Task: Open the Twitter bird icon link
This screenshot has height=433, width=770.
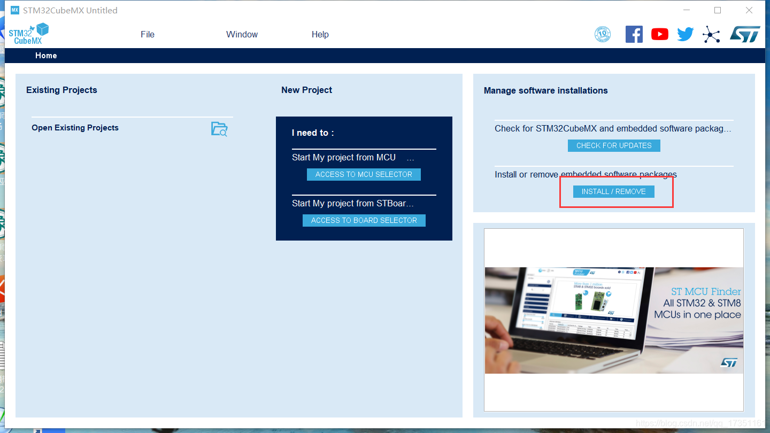Action: [686, 34]
